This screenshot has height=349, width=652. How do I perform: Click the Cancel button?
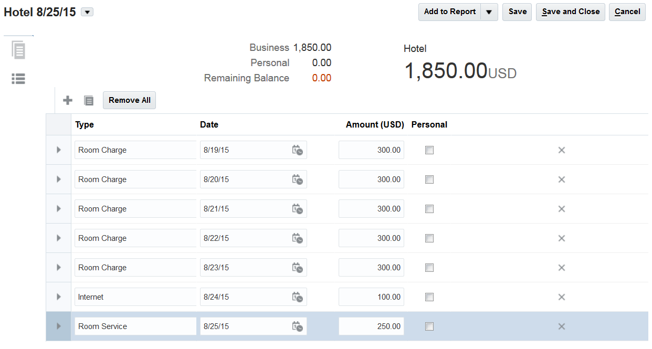(x=627, y=12)
